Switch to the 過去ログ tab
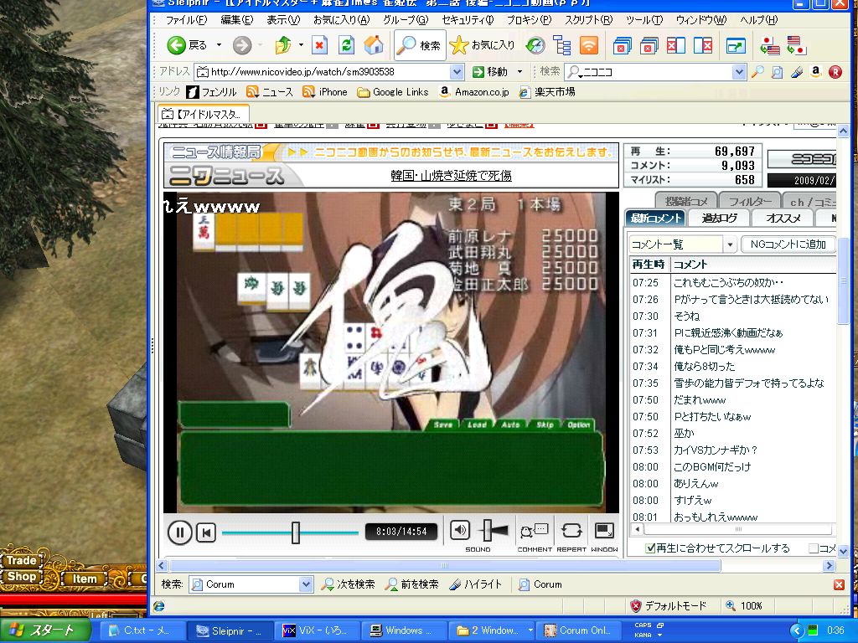Screen dimensions: 858x643 [719, 219]
